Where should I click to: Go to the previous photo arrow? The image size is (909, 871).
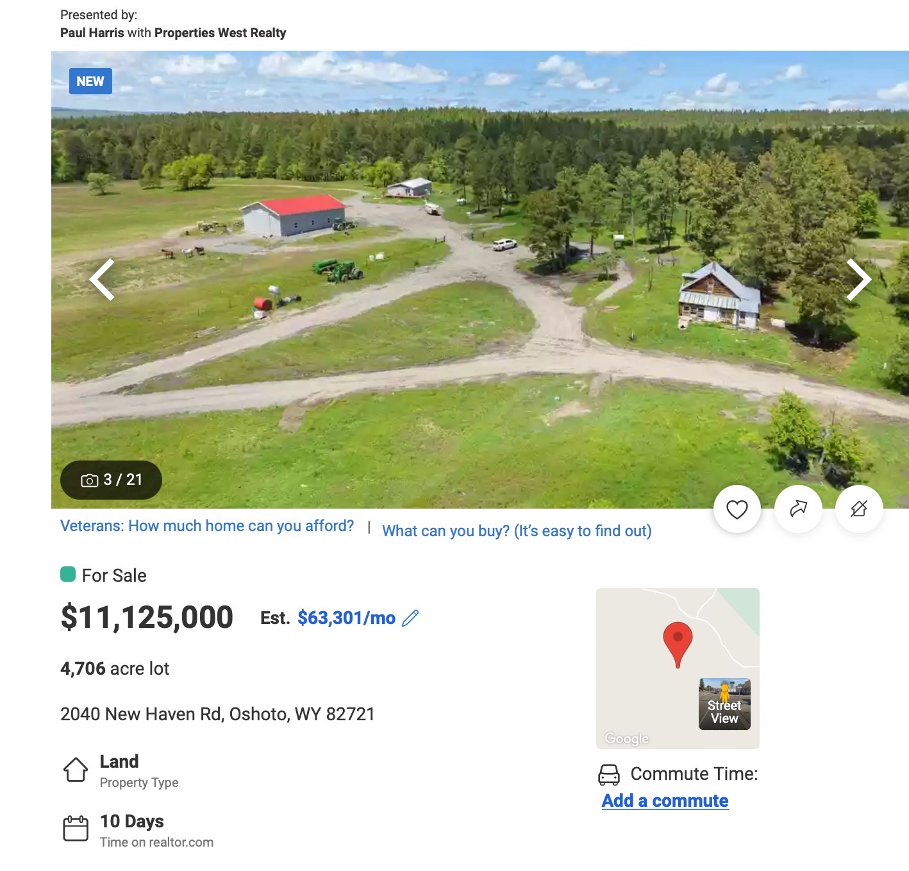pyautogui.click(x=103, y=280)
